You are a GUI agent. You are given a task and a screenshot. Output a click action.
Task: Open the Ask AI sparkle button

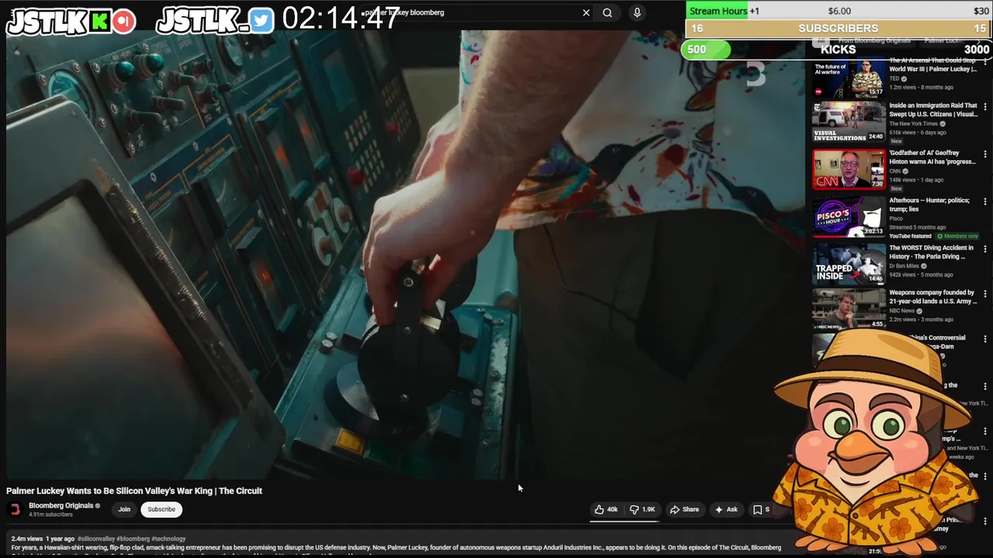click(x=726, y=509)
